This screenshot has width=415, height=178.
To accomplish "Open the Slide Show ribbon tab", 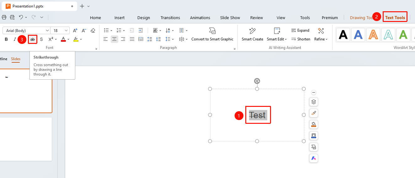I will [230, 18].
